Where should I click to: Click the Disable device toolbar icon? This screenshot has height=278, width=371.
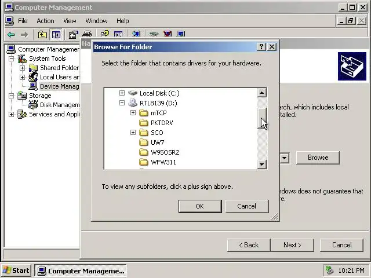pyautogui.click(x=181, y=35)
